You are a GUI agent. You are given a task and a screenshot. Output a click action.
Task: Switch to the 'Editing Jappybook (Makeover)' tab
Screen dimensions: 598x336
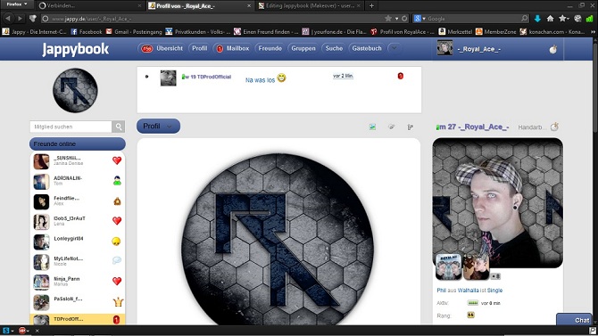(x=310, y=5)
